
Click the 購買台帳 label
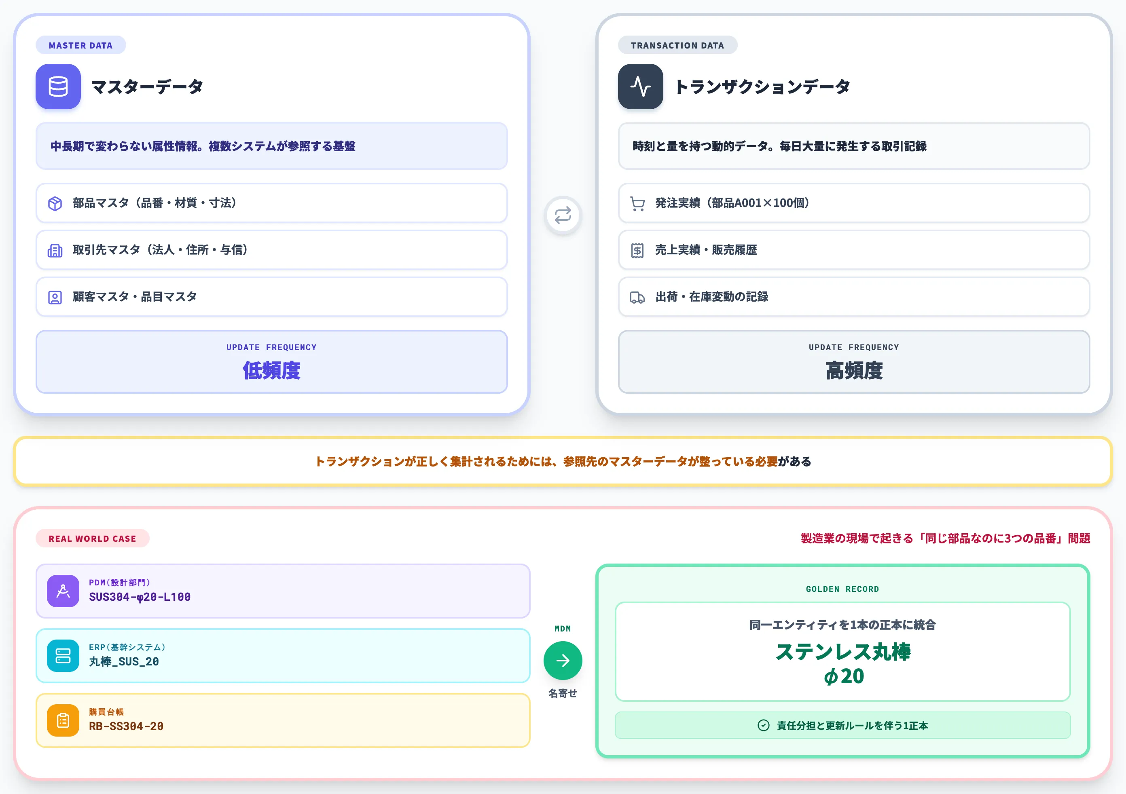(106, 712)
